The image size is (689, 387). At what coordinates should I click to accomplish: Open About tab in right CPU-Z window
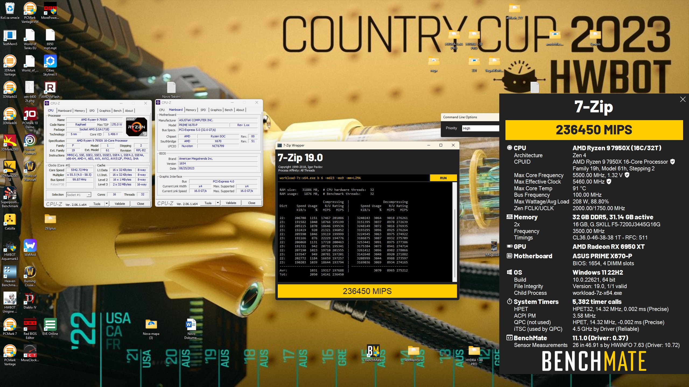point(240,110)
